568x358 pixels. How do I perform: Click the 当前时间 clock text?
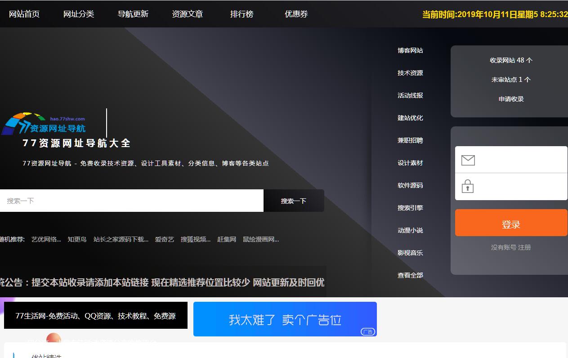tap(495, 14)
